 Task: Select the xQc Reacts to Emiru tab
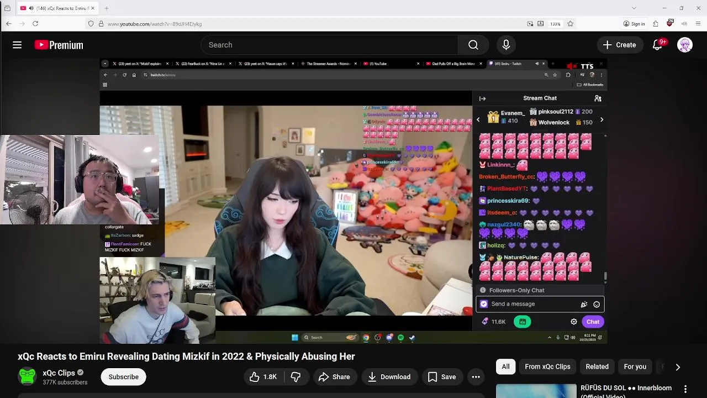[57, 8]
